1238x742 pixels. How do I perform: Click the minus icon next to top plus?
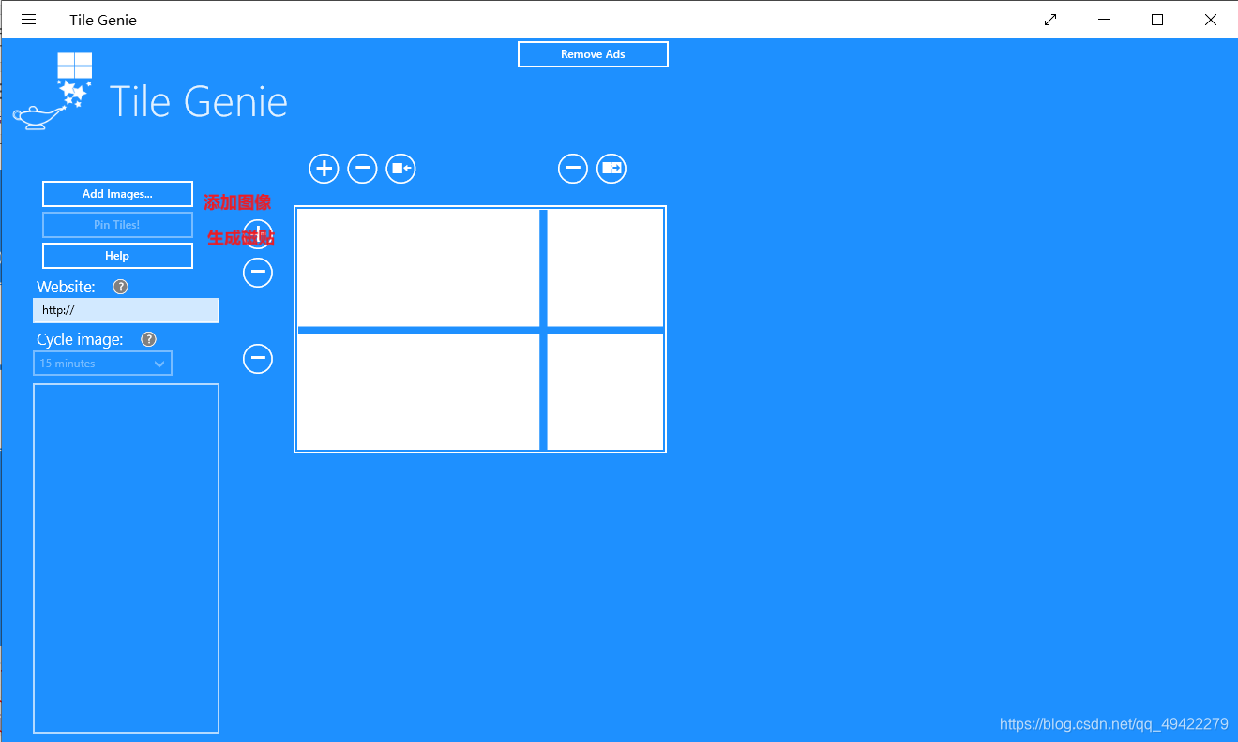point(362,169)
